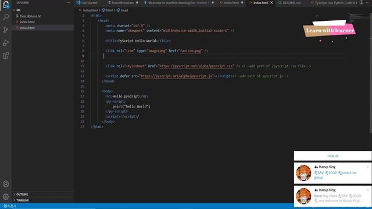Open Describtions.txt in the explorer

[30, 16]
